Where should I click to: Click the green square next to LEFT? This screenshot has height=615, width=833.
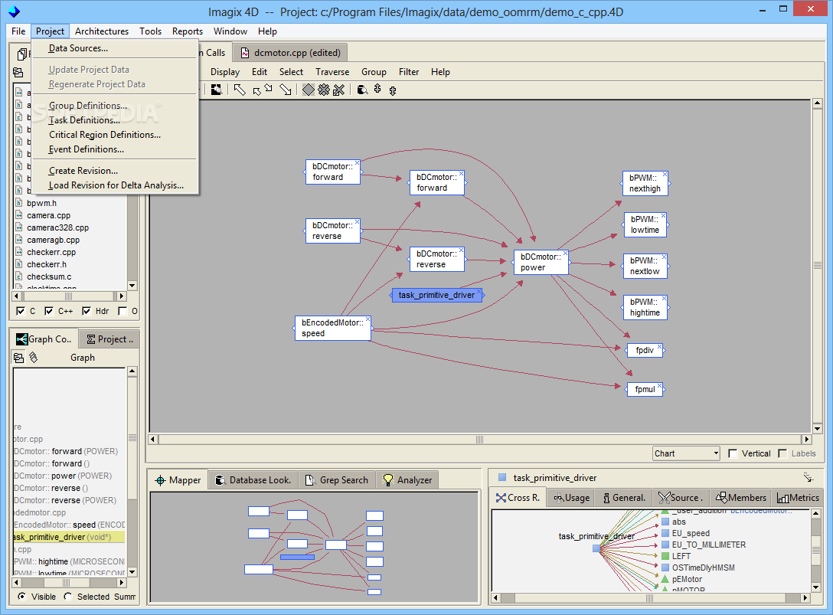coord(665,556)
